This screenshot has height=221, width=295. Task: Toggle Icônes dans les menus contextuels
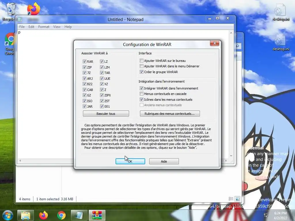pyautogui.click(x=141, y=99)
